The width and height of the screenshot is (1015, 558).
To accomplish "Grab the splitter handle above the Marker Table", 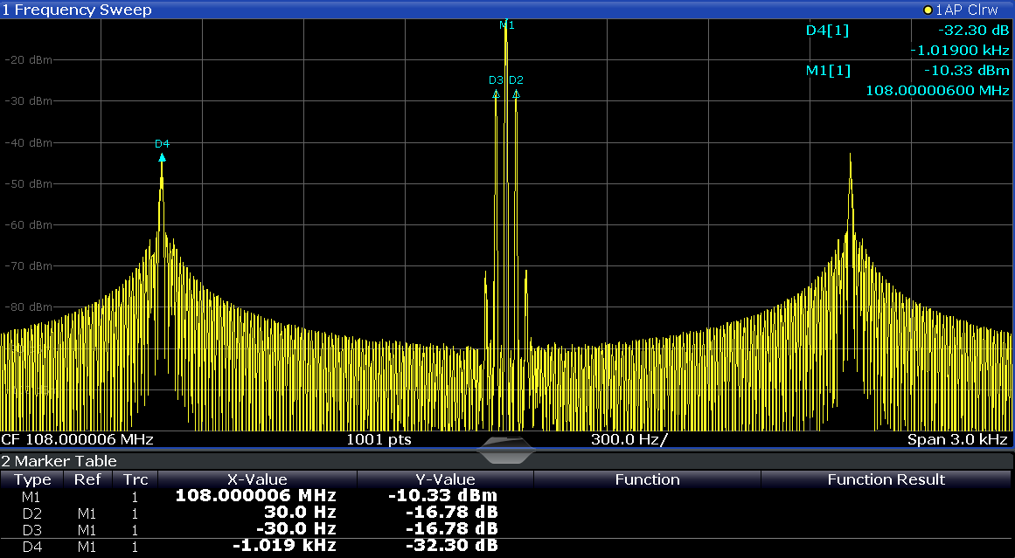I will click(x=506, y=451).
